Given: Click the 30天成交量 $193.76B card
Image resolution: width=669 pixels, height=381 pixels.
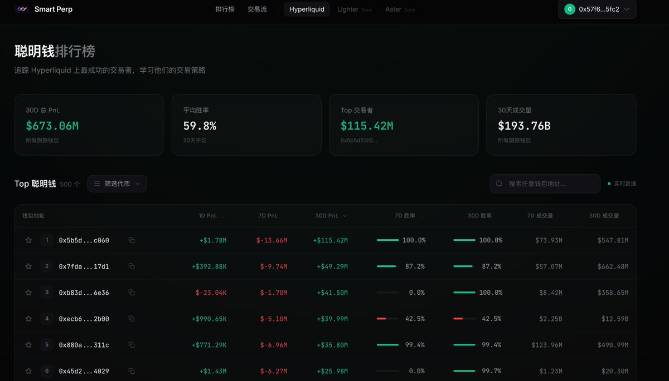Looking at the screenshot, I should click(x=561, y=125).
